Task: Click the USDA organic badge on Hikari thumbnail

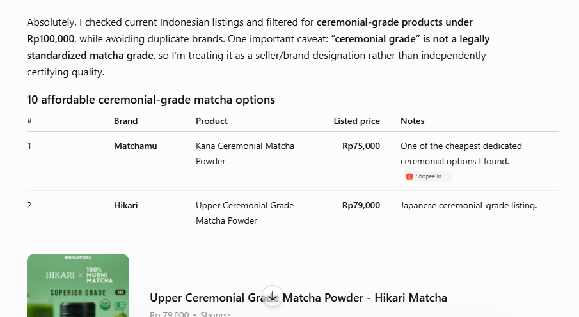Action: [105, 304]
